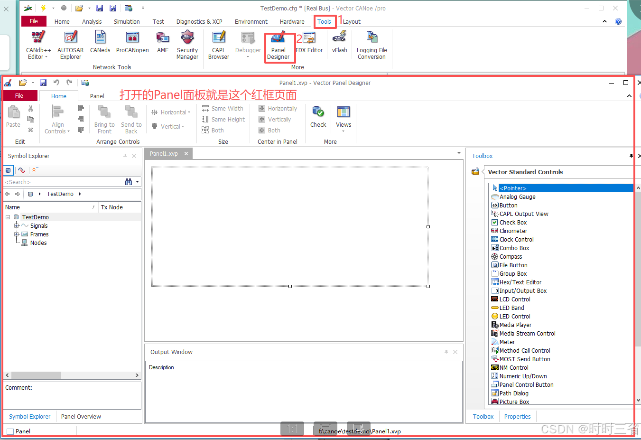Switch to Panel ribbon tab in Designer
The width and height of the screenshot is (641, 440).
pos(97,96)
